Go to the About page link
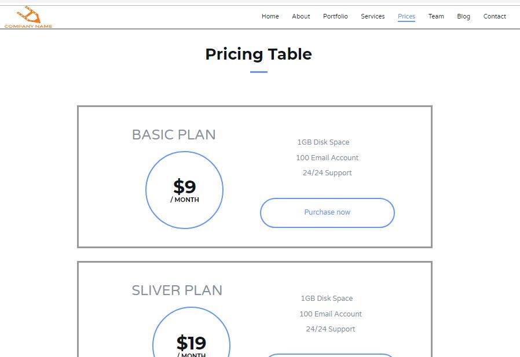The width and height of the screenshot is (520, 357). (301, 16)
